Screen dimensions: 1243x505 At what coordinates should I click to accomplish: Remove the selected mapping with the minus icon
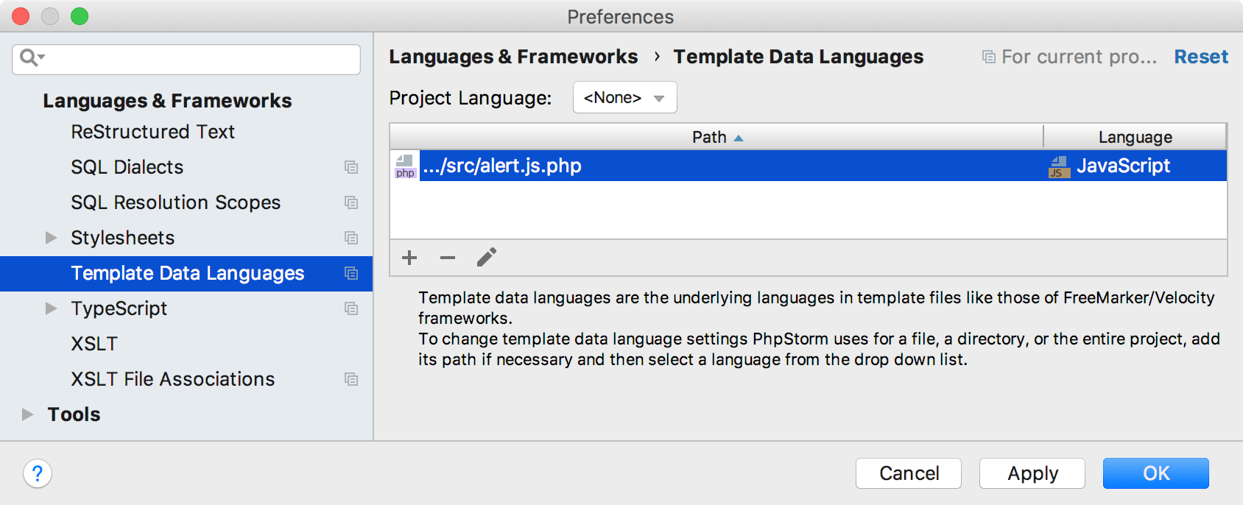448,257
